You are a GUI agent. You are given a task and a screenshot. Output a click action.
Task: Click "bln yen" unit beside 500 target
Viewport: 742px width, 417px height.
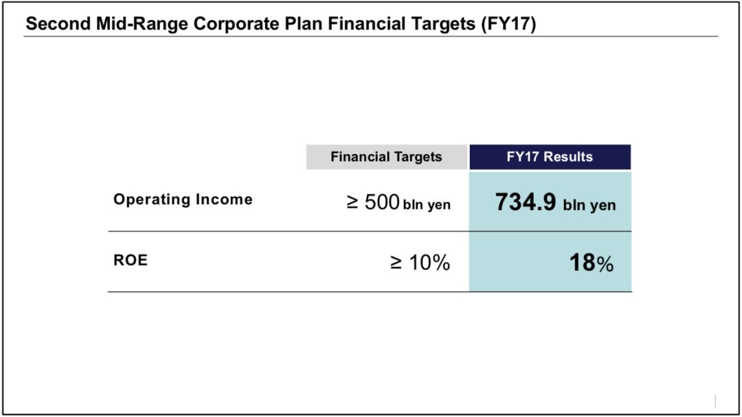(x=427, y=205)
